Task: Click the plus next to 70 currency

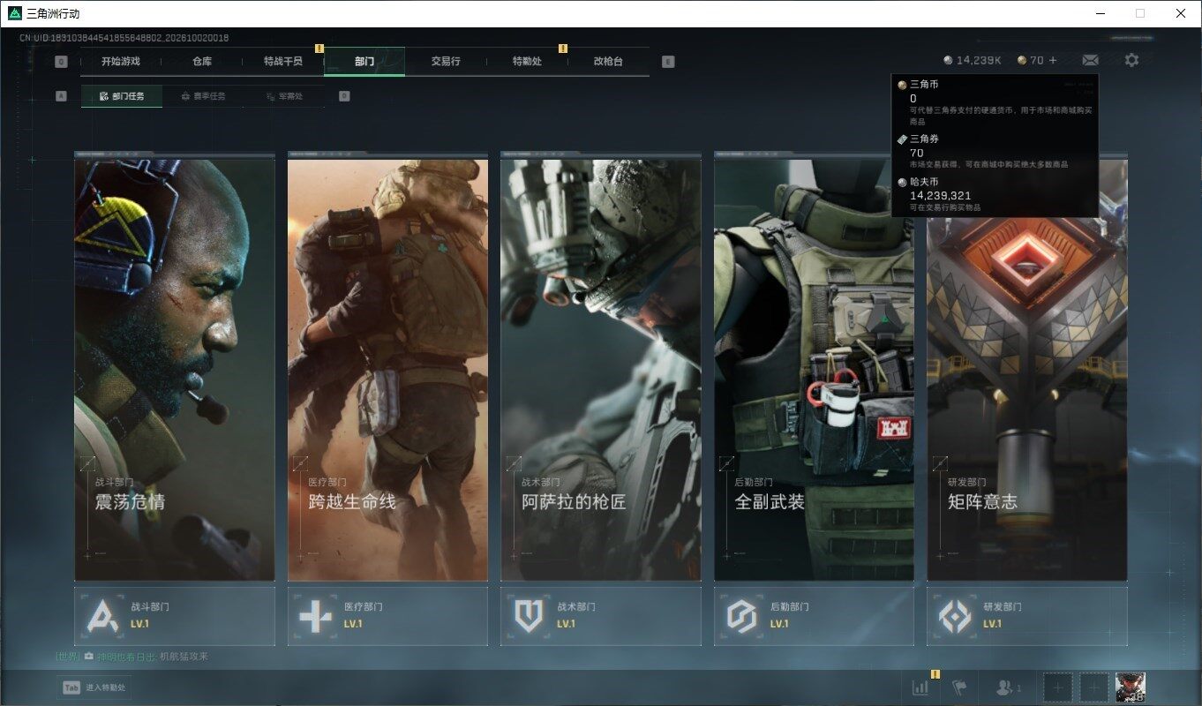Action: [1053, 60]
